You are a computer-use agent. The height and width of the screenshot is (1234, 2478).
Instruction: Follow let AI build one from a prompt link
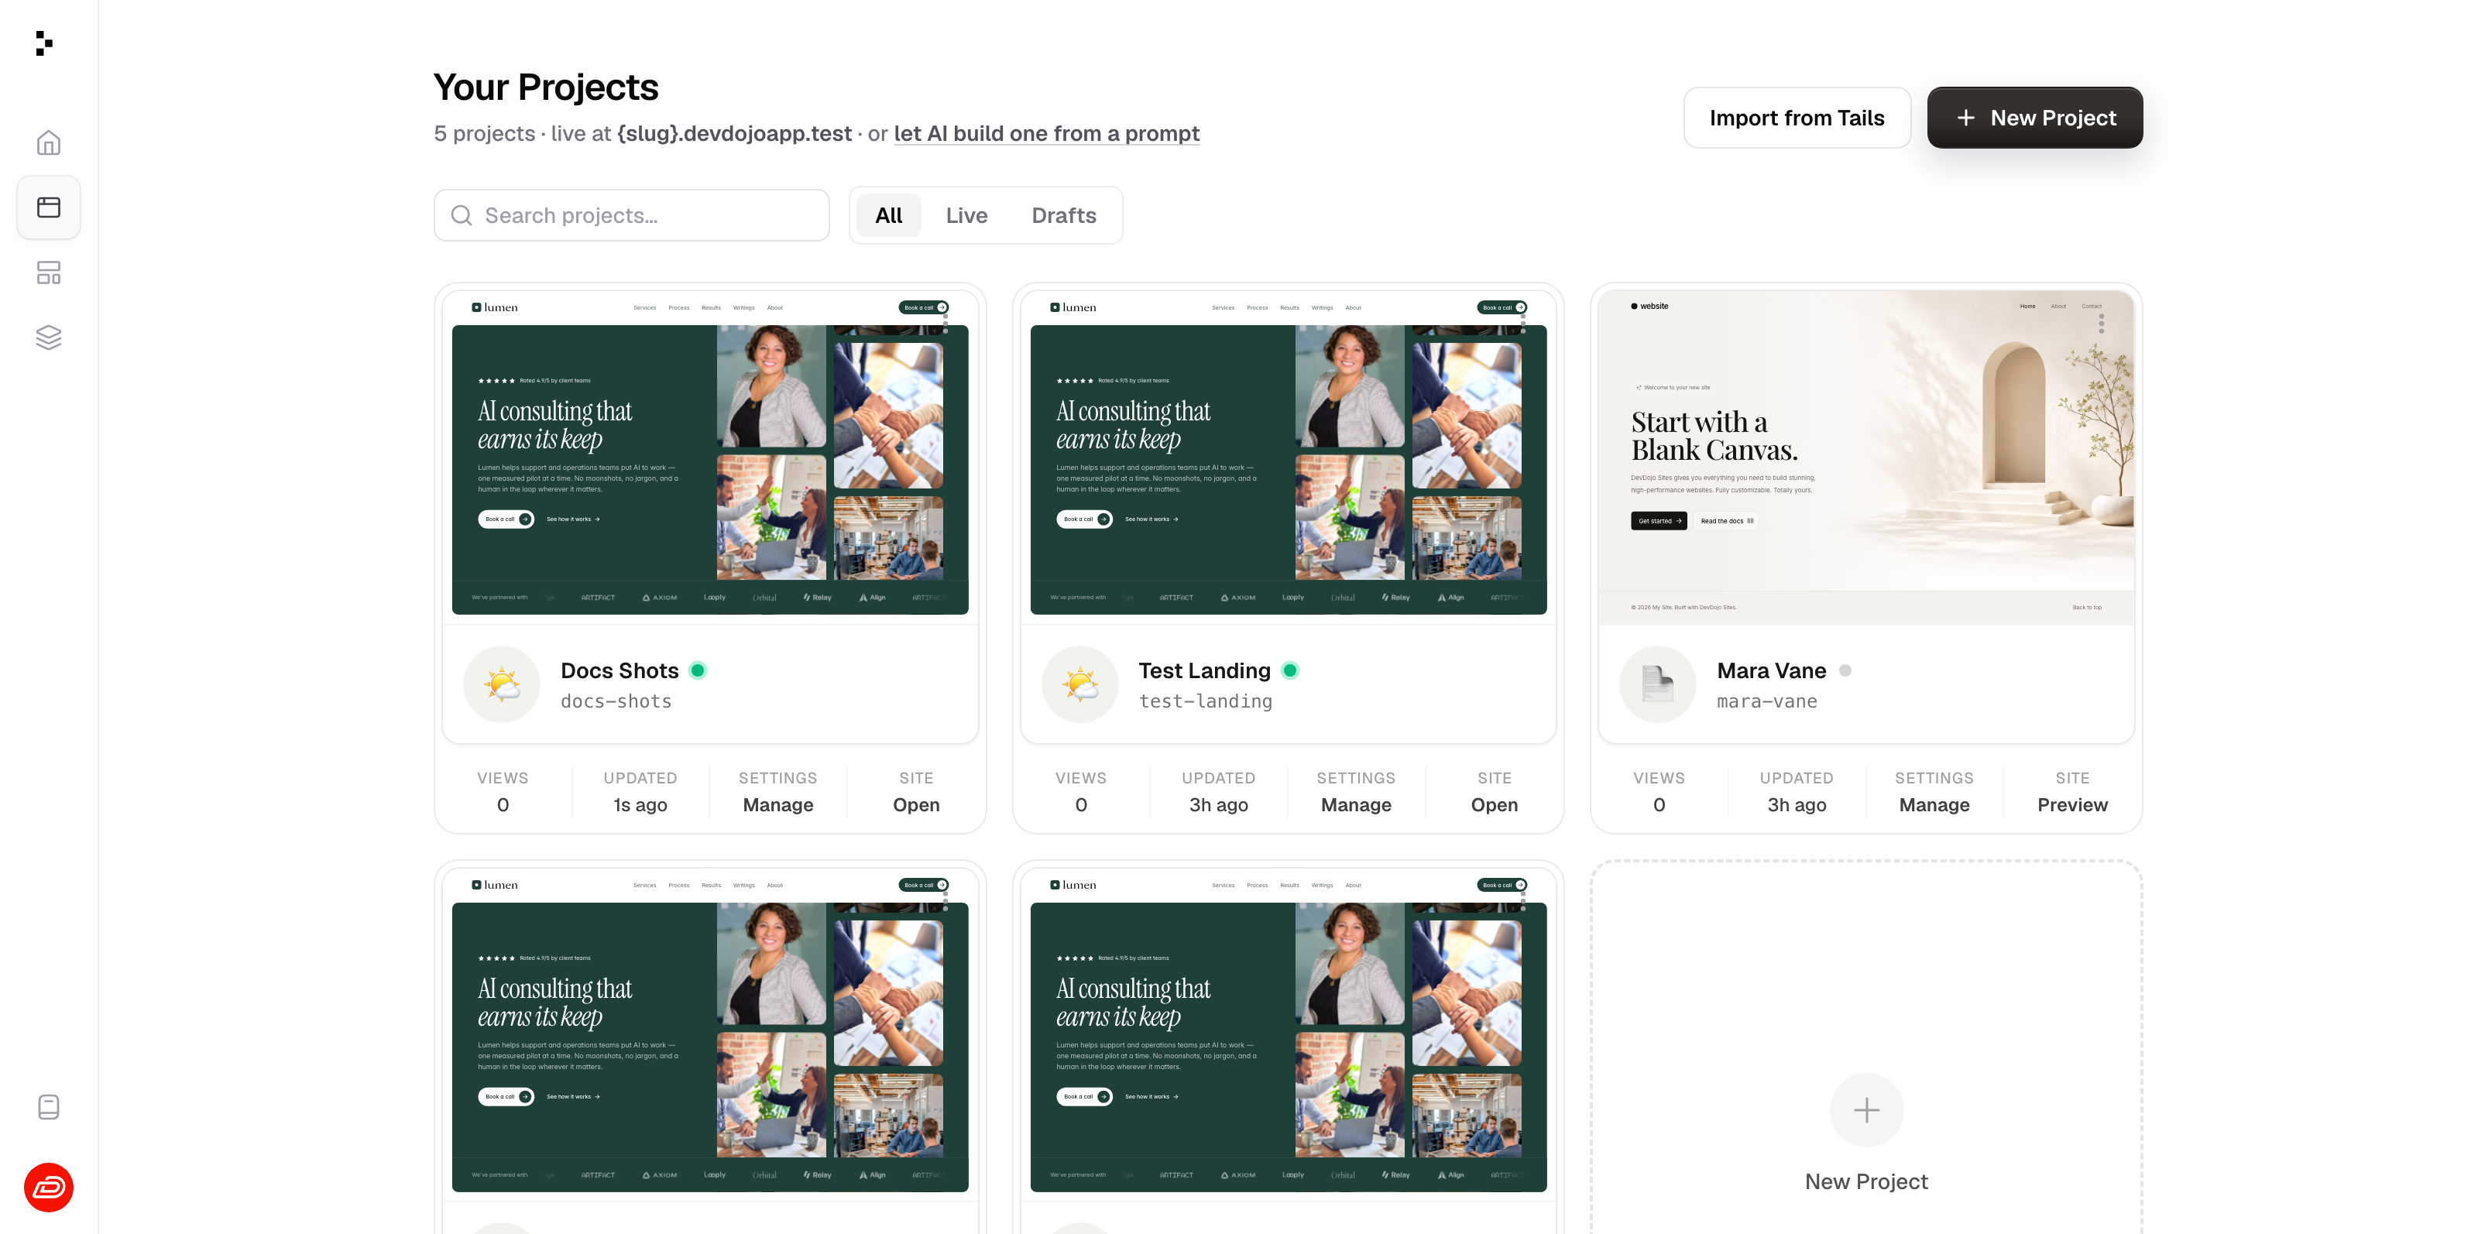[1047, 134]
